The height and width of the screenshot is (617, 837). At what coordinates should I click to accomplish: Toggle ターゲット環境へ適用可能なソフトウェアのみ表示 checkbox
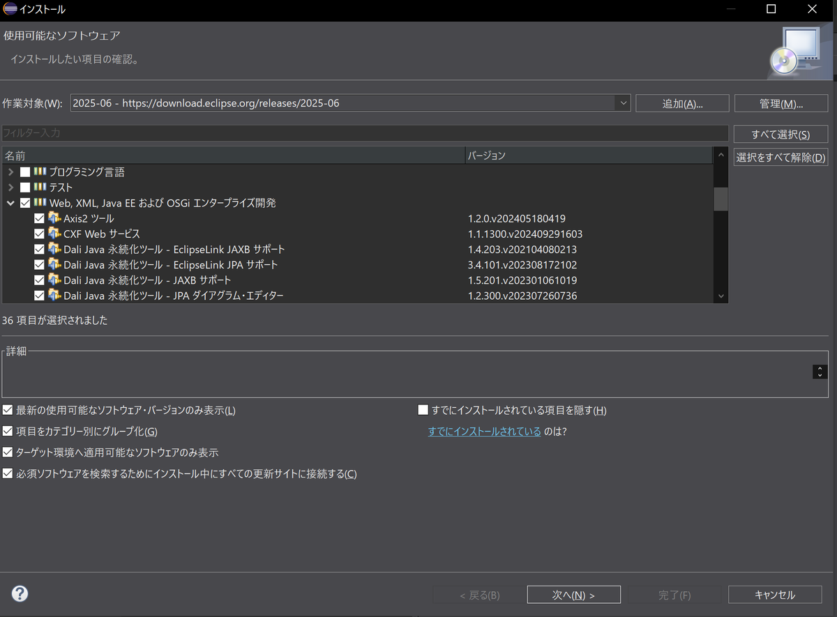tap(8, 452)
